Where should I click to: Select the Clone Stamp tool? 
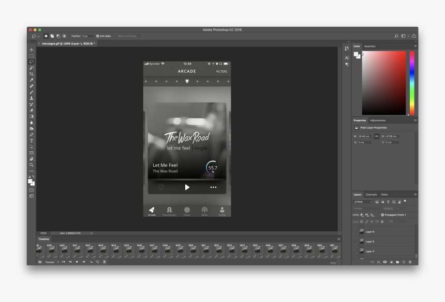32,98
